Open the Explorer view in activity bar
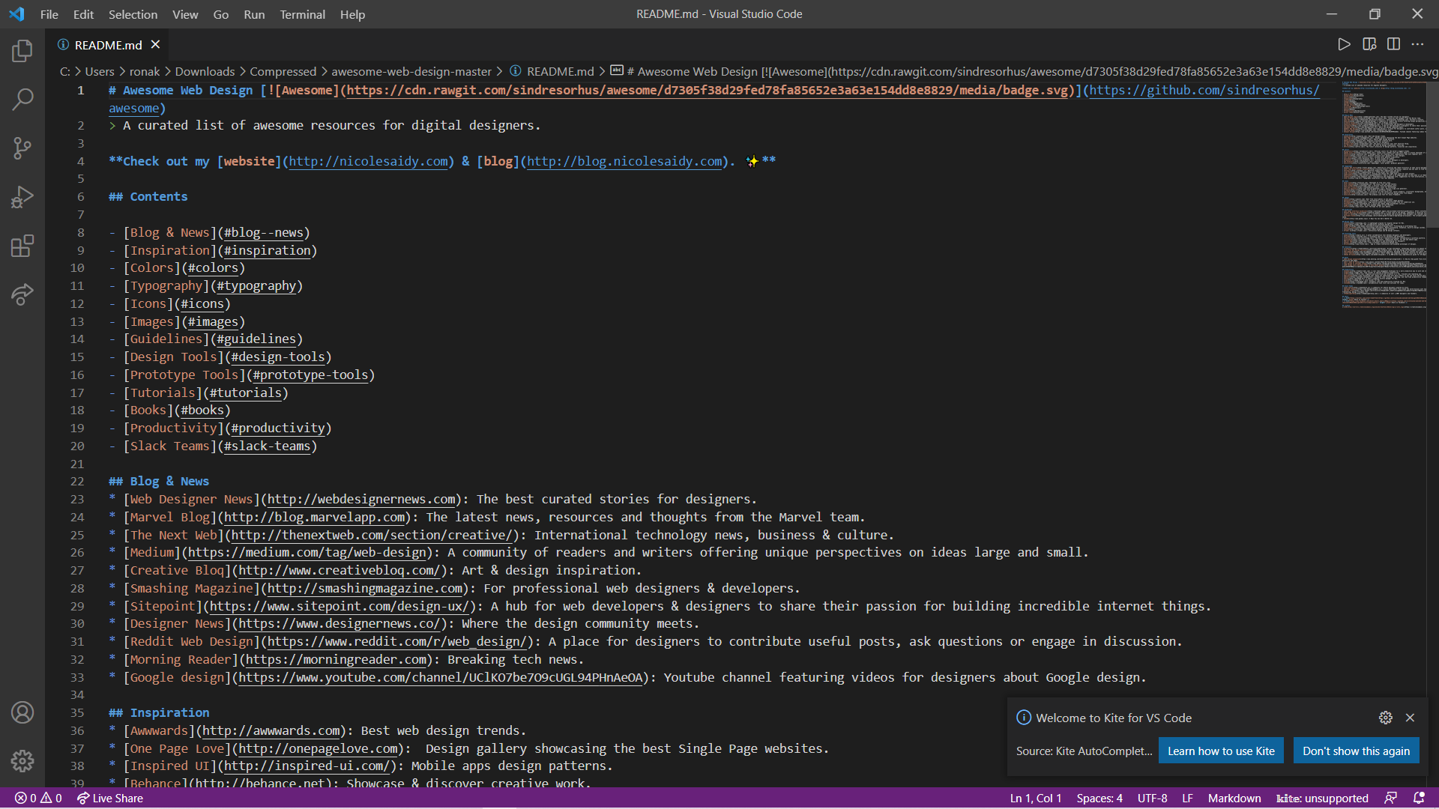The width and height of the screenshot is (1439, 809). (22, 51)
